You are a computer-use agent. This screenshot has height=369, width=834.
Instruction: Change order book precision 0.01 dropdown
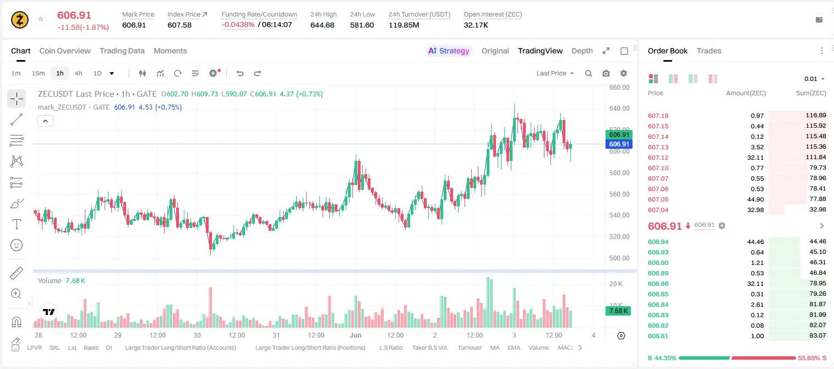click(815, 79)
